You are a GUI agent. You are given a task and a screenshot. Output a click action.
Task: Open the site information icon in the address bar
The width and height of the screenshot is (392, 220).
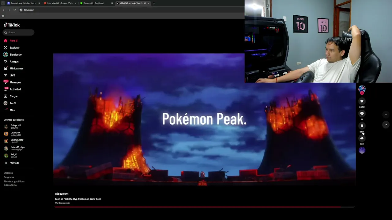pyautogui.click(x=21, y=10)
